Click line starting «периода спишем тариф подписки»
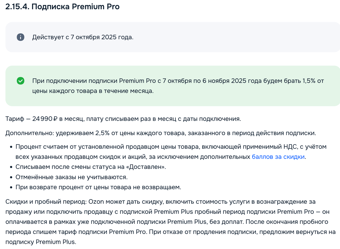 [x=171, y=232]
